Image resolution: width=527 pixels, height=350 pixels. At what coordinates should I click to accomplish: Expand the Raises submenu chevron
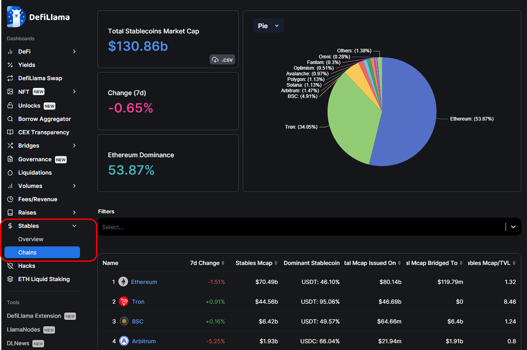click(x=74, y=213)
